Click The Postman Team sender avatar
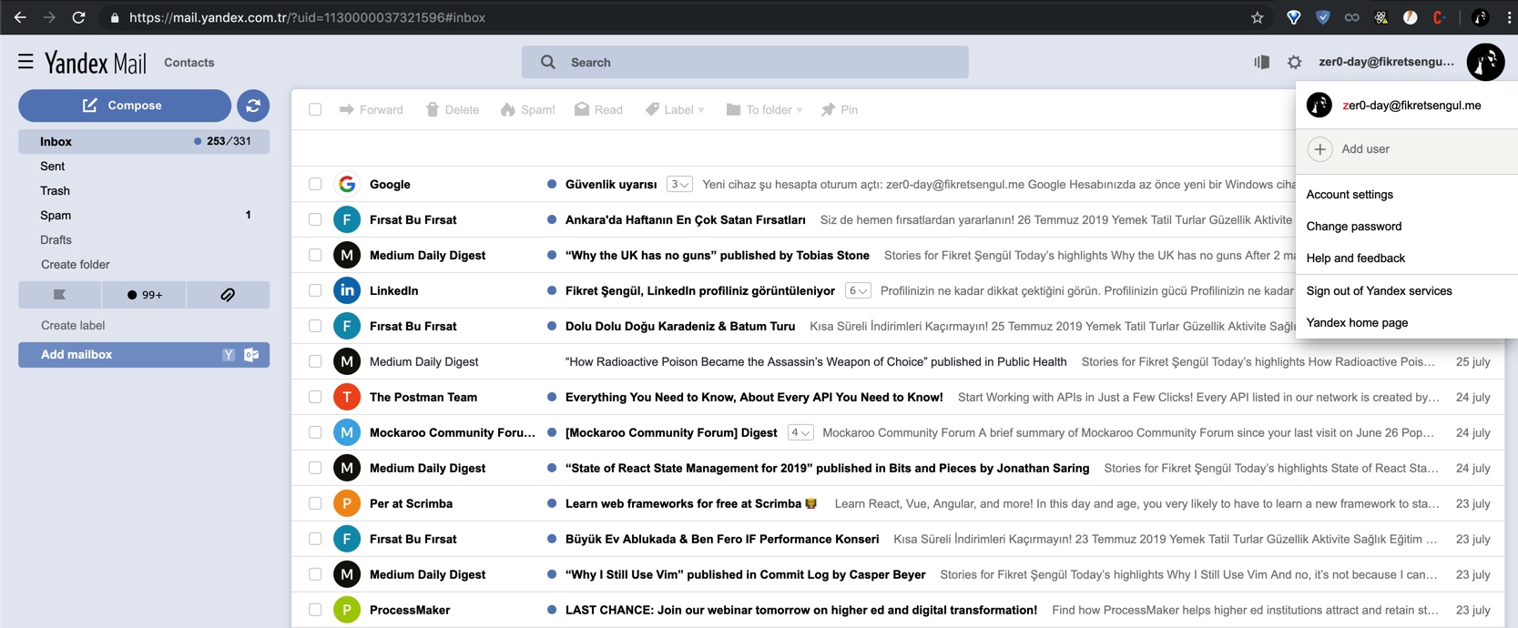The height and width of the screenshot is (628, 1518). 346,397
